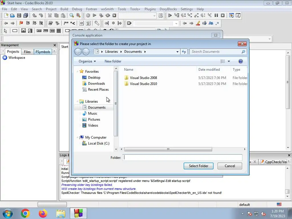
Task: Click the Save icon in toolbar
Action: point(19,15)
